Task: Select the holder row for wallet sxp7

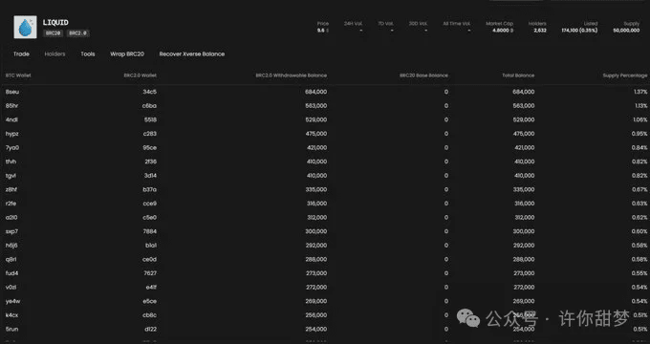Action: coord(325,231)
